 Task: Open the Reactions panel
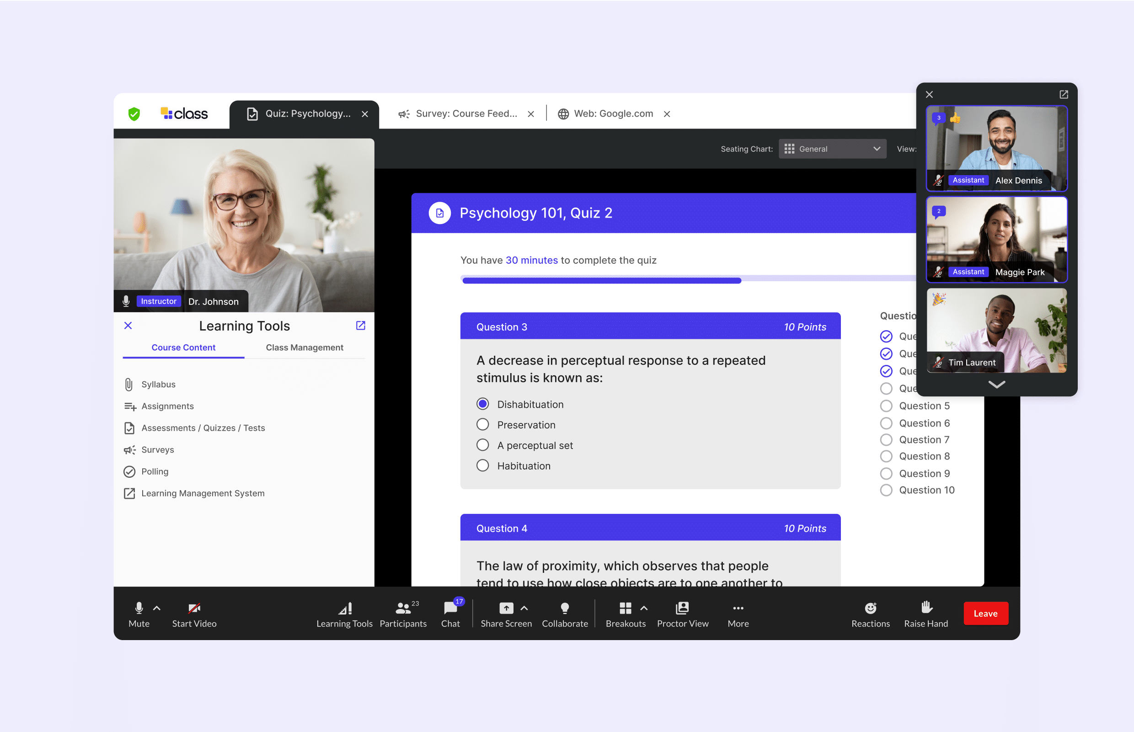click(x=870, y=612)
